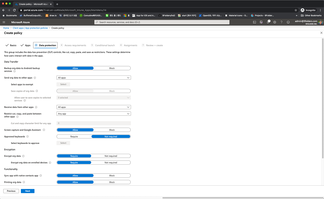
Task: Open the Azure portal hamburger menu
Action: click(4, 22)
